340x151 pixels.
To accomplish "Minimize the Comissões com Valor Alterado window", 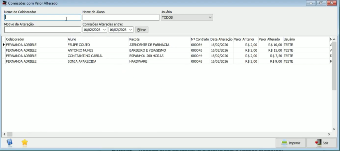I will (x=311, y=3).
